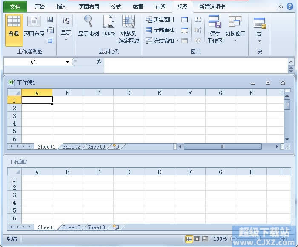The height and width of the screenshot is (247, 298).
Task: Click 全部重排 to arrange all windows
Action: pos(160,30)
